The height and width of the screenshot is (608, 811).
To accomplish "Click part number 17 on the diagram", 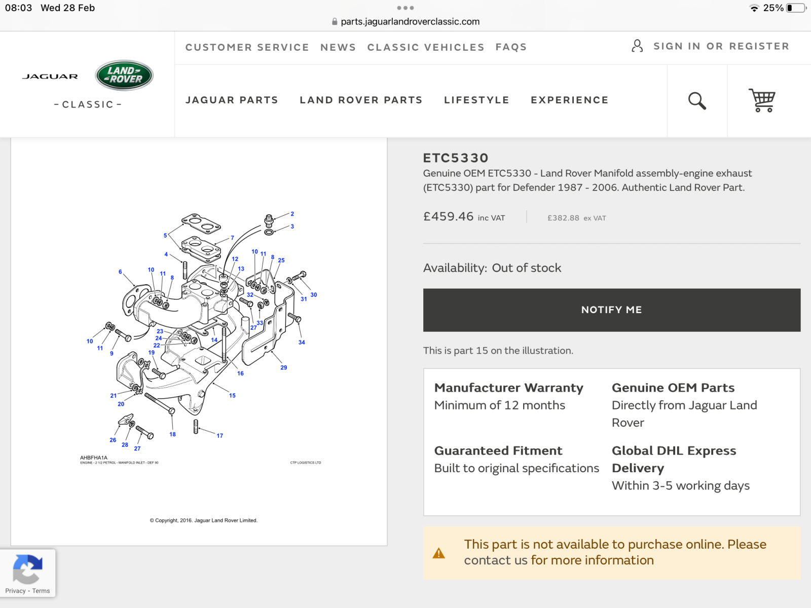I will tap(220, 435).
